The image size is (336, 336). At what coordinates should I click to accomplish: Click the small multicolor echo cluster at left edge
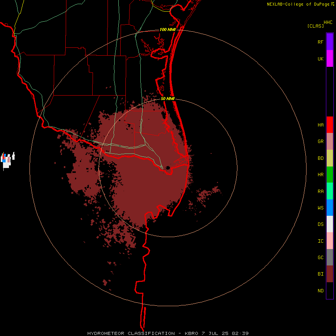point(7,161)
